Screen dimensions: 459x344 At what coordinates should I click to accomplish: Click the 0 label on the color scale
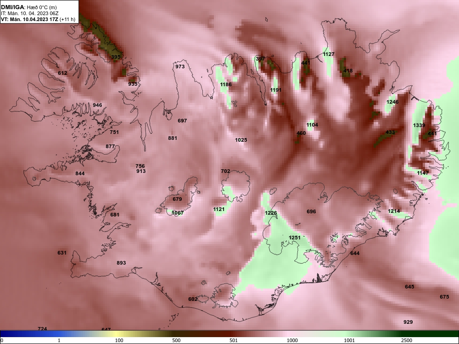coord(2,340)
